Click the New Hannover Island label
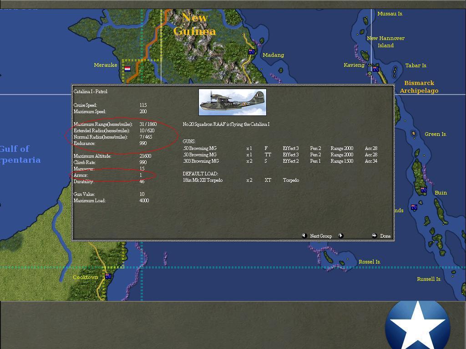The width and height of the screenshot is (466, 349). coord(386,42)
